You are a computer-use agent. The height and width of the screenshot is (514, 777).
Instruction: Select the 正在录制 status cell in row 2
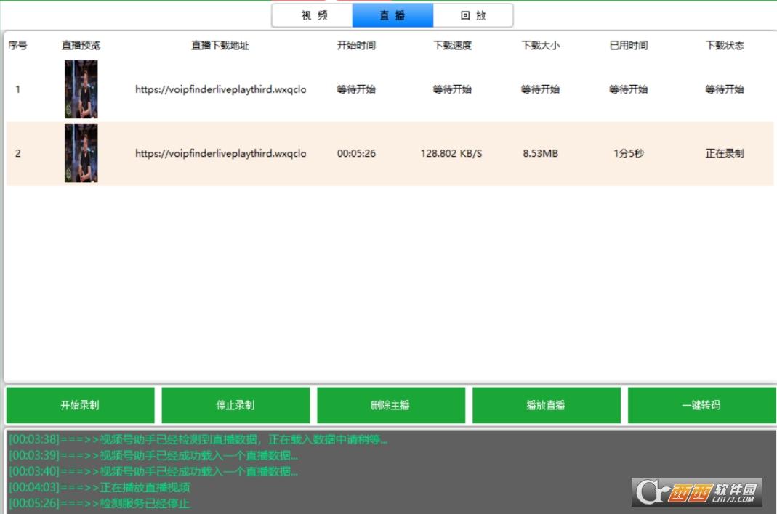[725, 154]
